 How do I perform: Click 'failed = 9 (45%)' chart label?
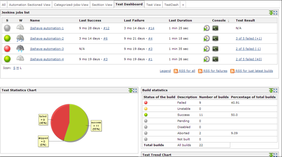[x=43, y=120]
